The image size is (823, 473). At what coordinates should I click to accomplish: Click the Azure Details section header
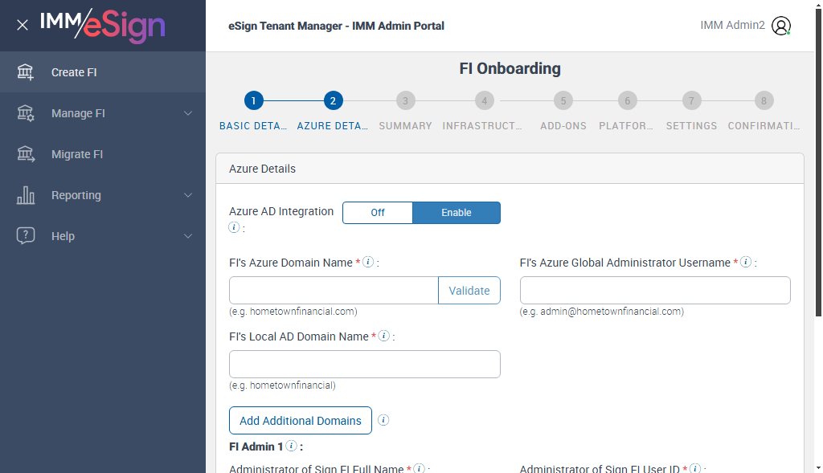pos(510,169)
